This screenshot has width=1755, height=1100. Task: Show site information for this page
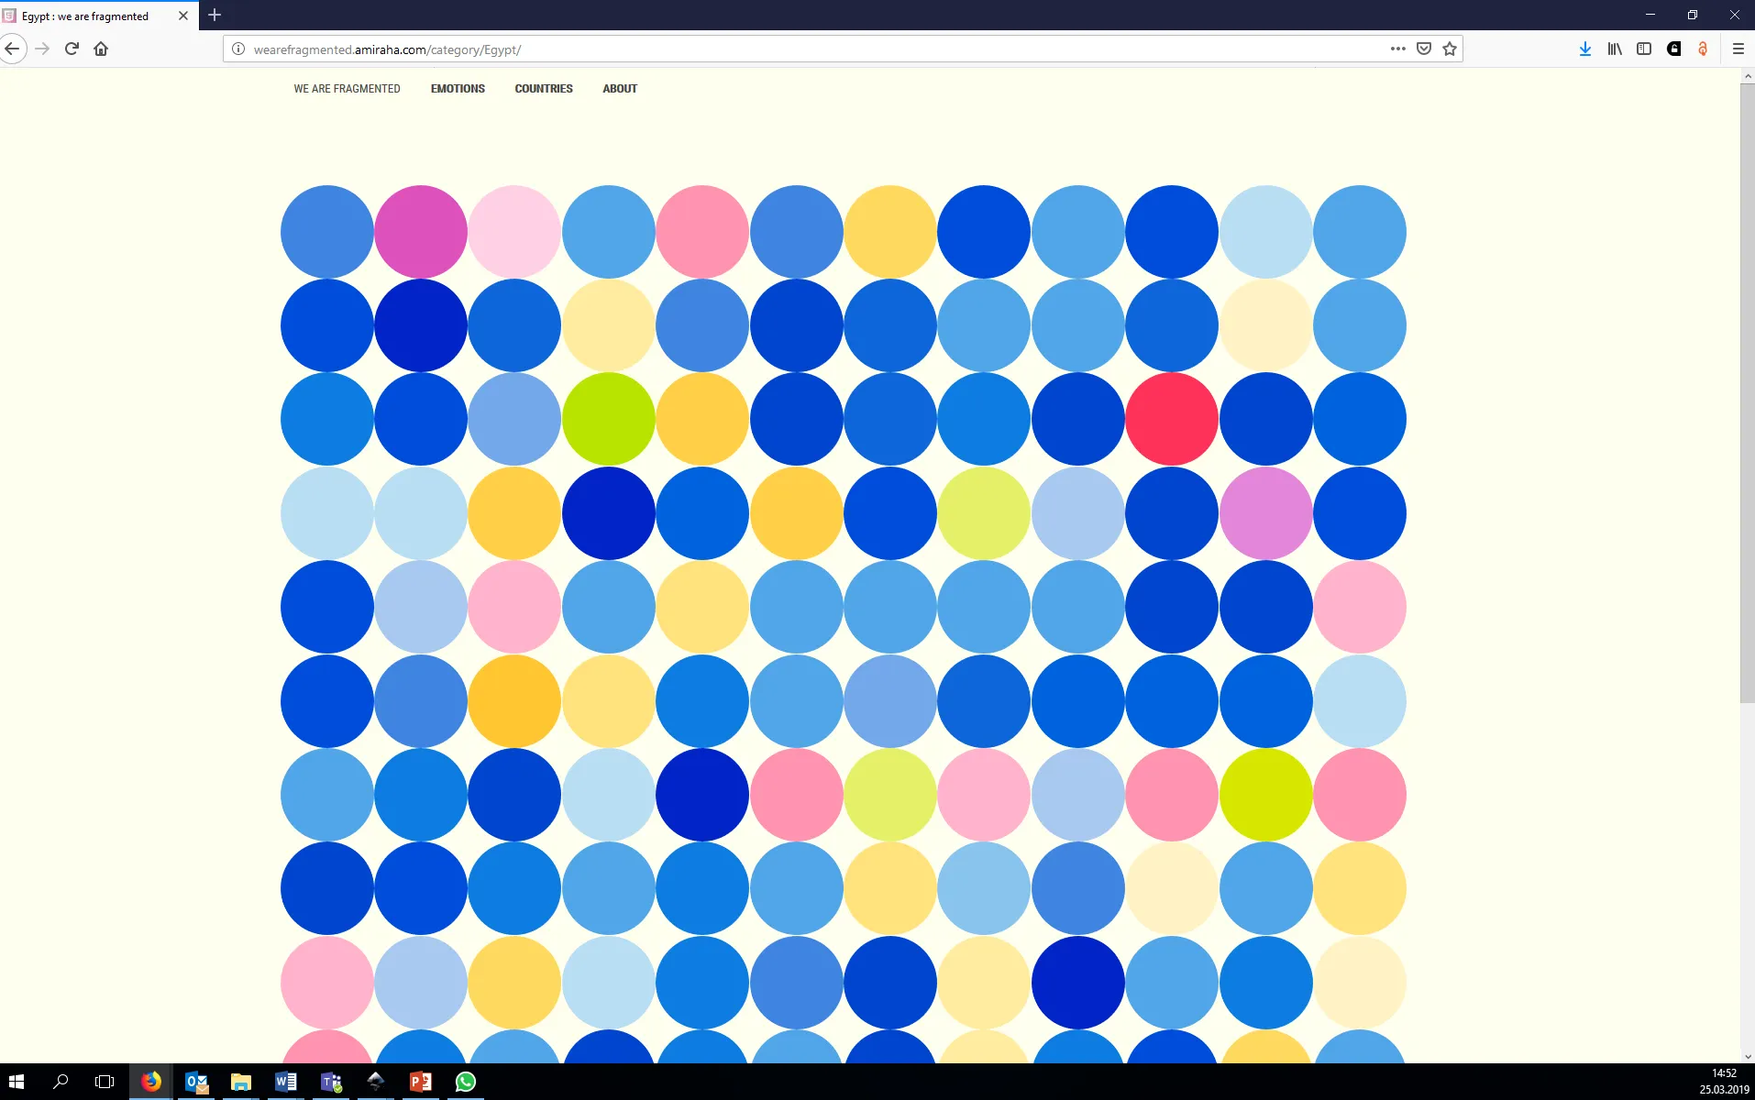238,49
